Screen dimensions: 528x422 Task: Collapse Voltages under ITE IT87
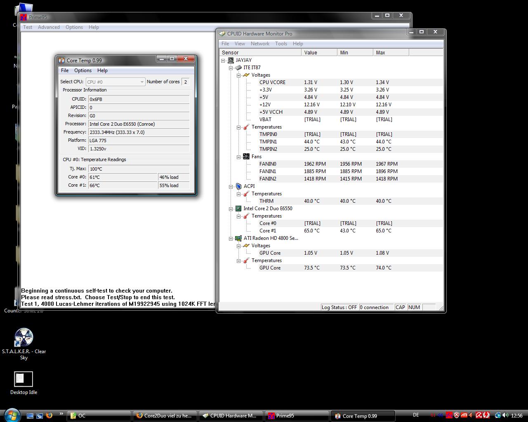coord(239,75)
